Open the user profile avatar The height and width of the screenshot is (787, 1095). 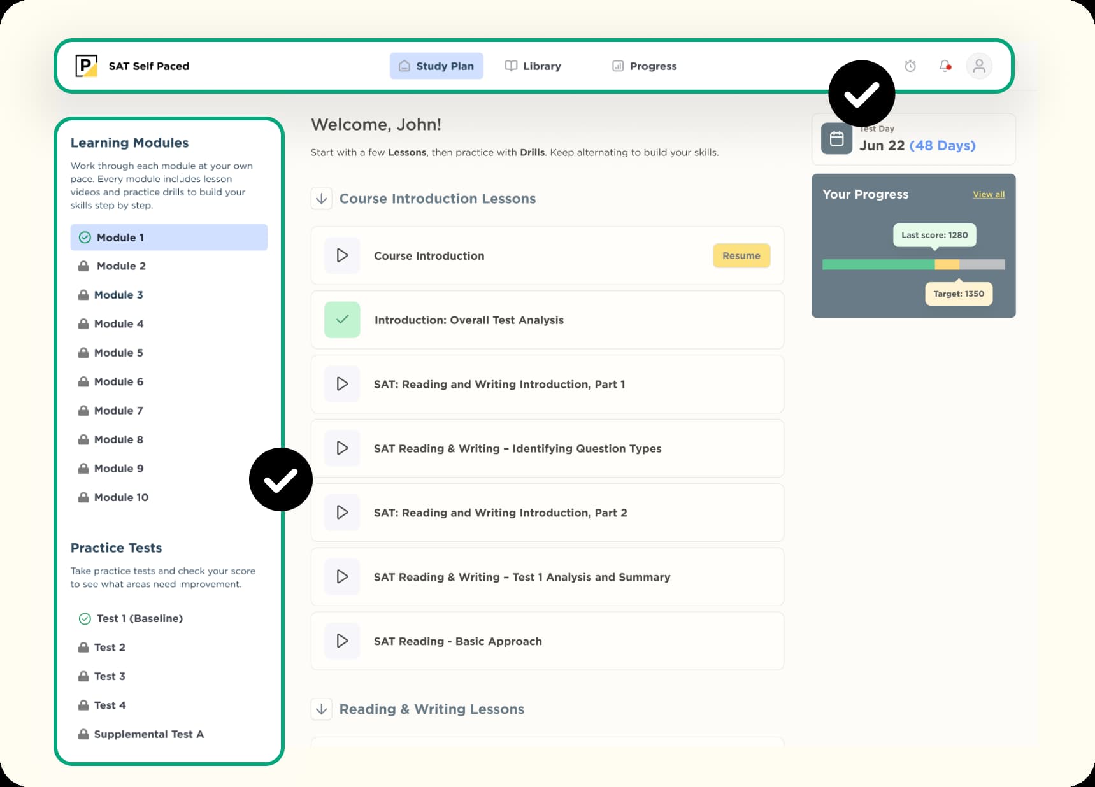coord(979,66)
